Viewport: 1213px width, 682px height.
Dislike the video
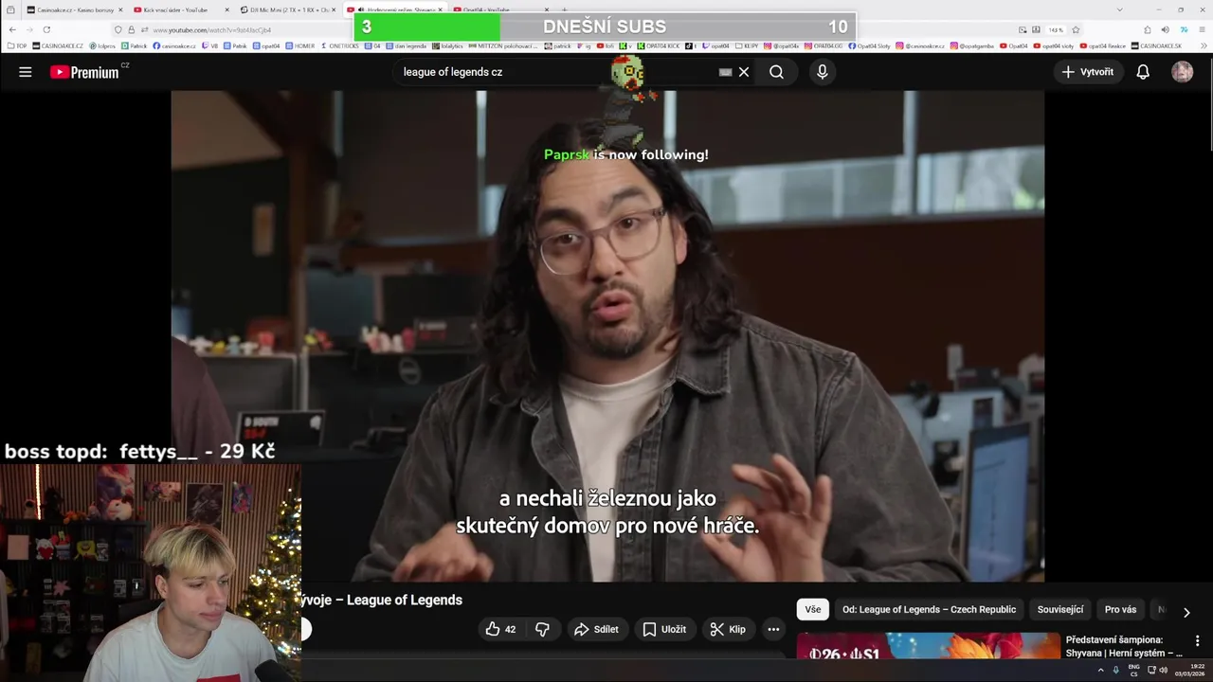[x=542, y=629]
